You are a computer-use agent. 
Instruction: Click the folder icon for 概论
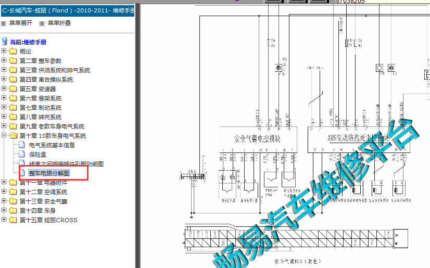[x=13, y=51]
